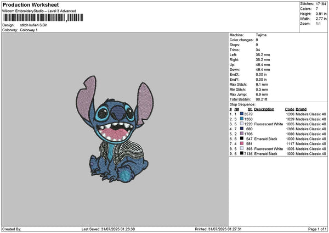Click the 'Left:' label
Image resolution: width=329 pixels, height=233 pixels.
coord(233,55)
